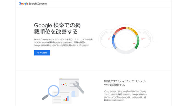The width and height of the screenshot is (187, 106).
Task: Click the Search Console description paragraph
Action: tap(63, 42)
